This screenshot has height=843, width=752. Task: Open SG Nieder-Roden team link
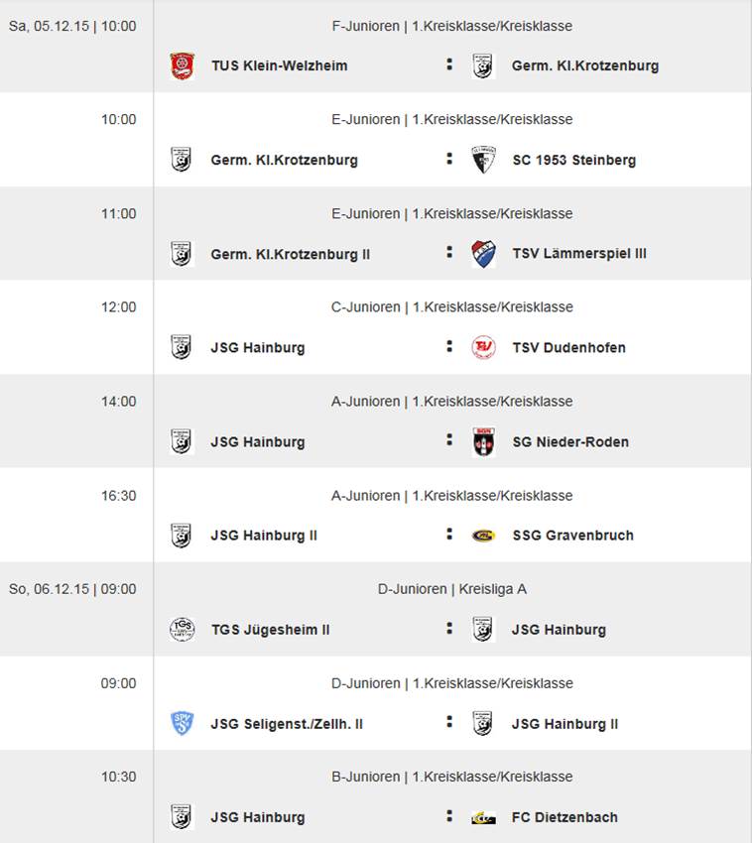click(569, 442)
